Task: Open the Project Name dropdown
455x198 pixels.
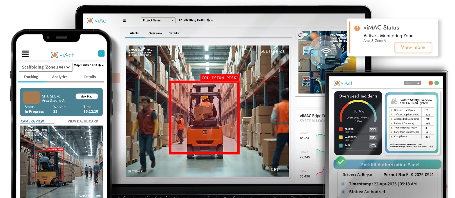Action: pyautogui.click(x=158, y=20)
